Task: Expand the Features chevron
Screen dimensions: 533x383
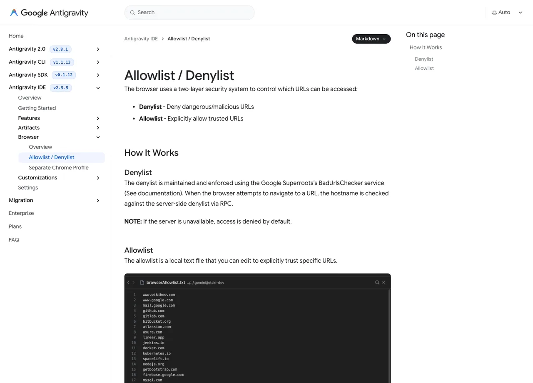Action: (98, 118)
